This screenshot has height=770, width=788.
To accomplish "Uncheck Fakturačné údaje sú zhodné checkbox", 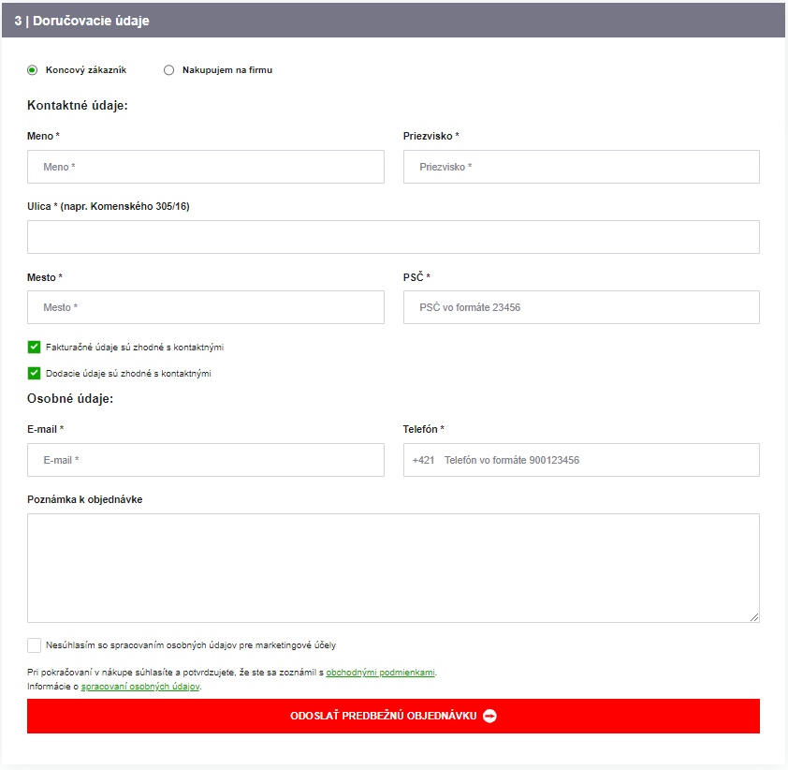I will click(35, 348).
